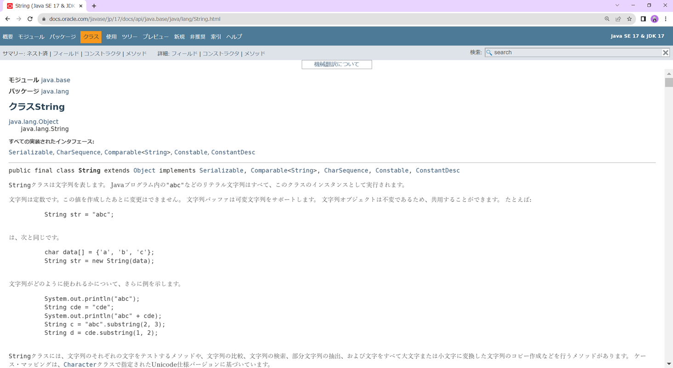The height and width of the screenshot is (368, 673).
Task: Open the chevron dropdown next to window controls
Action: tap(617, 5)
